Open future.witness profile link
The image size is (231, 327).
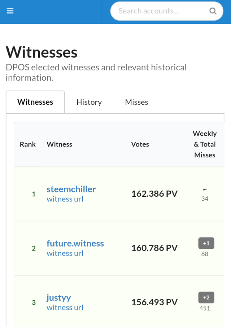(x=75, y=243)
